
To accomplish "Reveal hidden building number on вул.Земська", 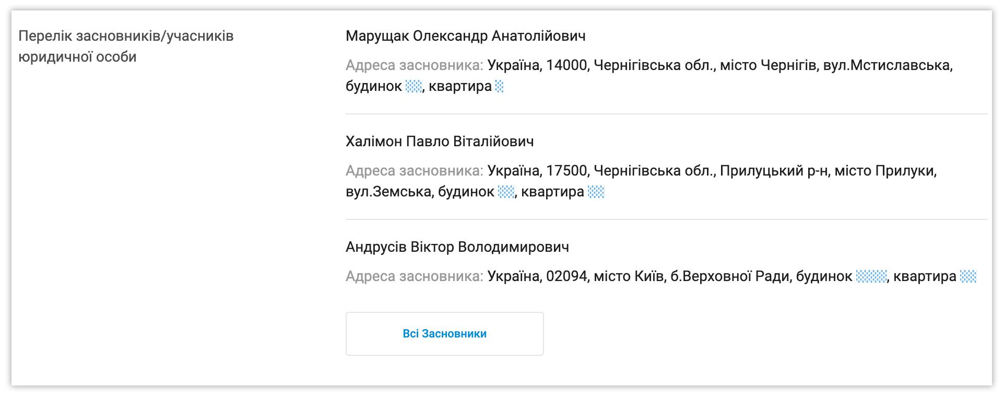I will 506,192.
